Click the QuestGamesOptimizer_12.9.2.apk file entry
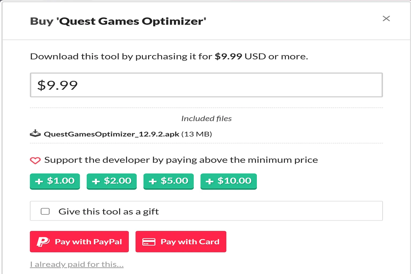The height and width of the screenshot is (274, 411). point(111,134)
